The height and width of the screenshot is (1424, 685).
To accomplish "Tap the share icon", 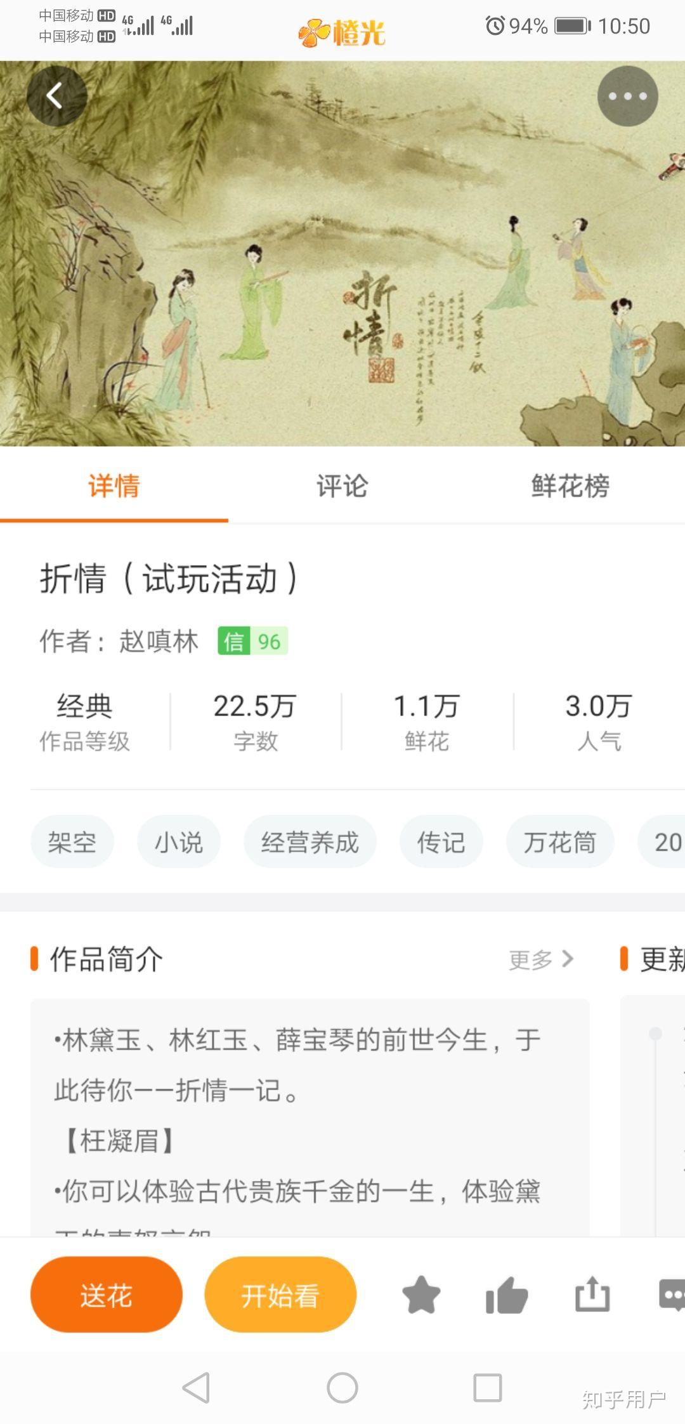I will (x=592, y=1294).
